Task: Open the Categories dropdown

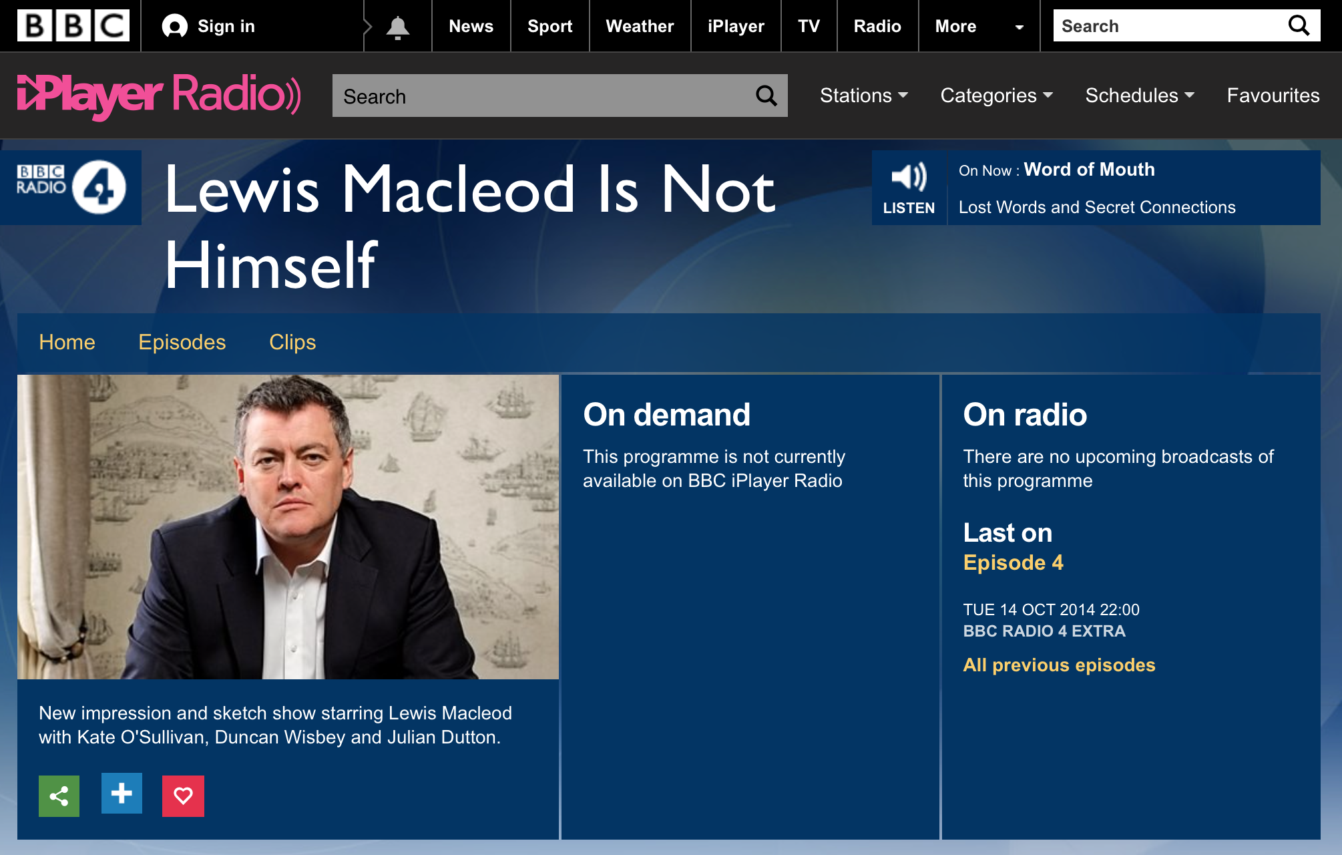Action: click(x=996, y=96)
